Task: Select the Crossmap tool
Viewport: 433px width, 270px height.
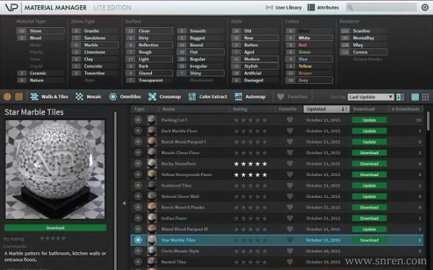Action: click(x=164, y=97)
